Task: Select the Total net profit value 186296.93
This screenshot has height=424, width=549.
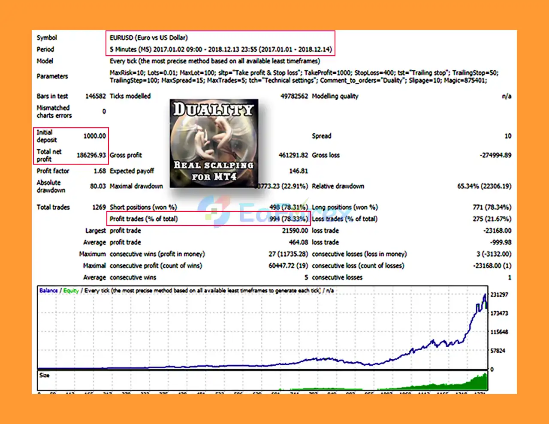Action: [x=91, y=155]
